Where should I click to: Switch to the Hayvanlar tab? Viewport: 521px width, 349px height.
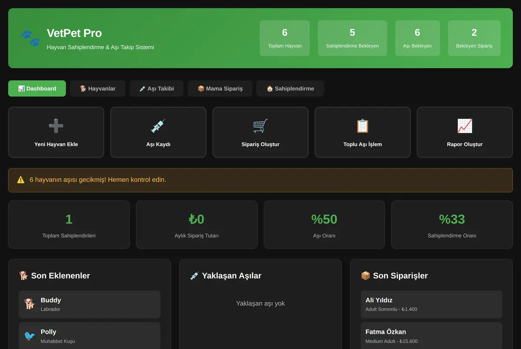[98, 88]
